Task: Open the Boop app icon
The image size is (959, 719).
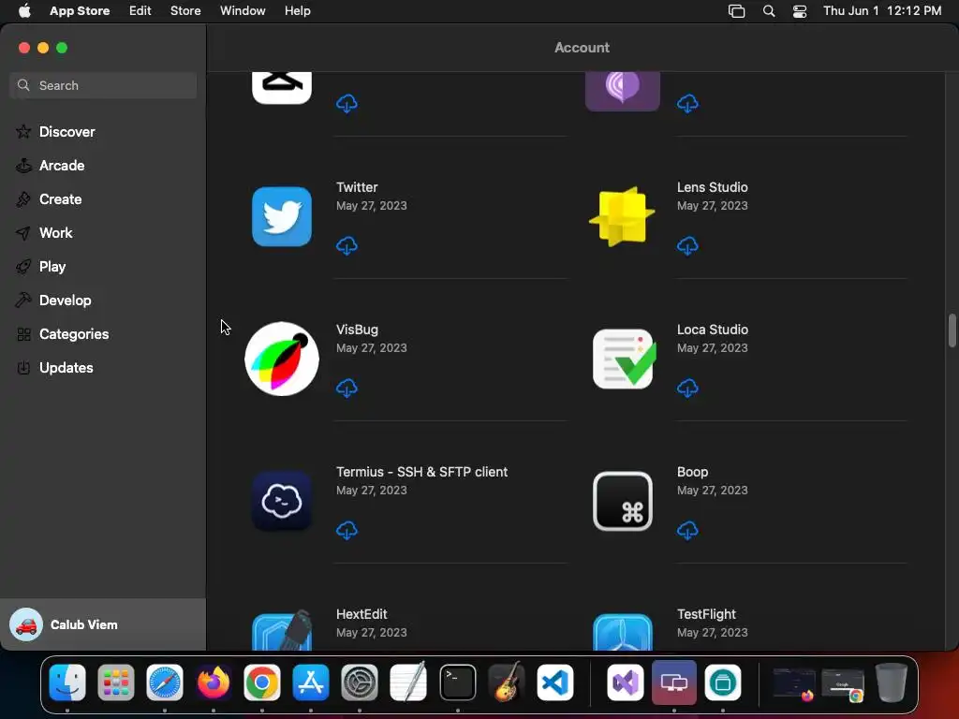Action: click(623, 502)
